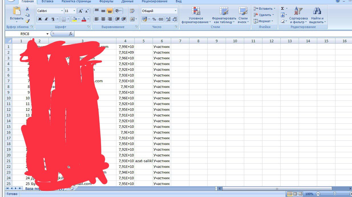The width and height of the screenshot is (352, 197).
Task: Switch to the Главная tab
Action: [x=28, y=1]
